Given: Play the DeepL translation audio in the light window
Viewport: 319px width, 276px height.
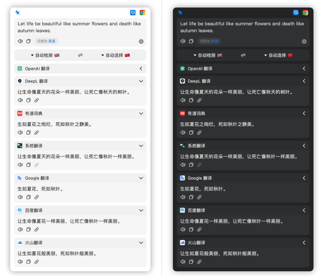Looking at the screenshot, I should click(20, 100).
